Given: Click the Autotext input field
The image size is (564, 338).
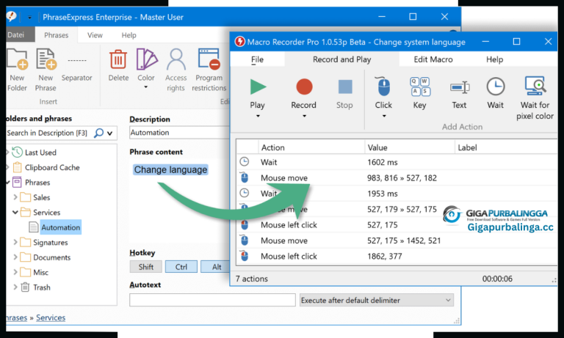Looking at the screenshot, I should [212, 300].
